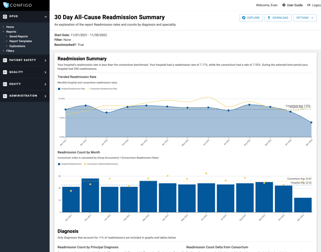Select Saved Reports in sidebar
321x252 pixels.
coord(18,36)
